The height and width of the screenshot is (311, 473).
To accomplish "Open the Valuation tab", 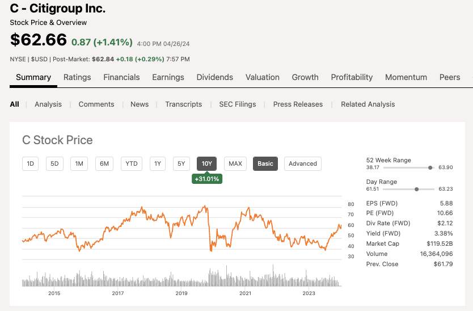I will (x=263, y=77).
